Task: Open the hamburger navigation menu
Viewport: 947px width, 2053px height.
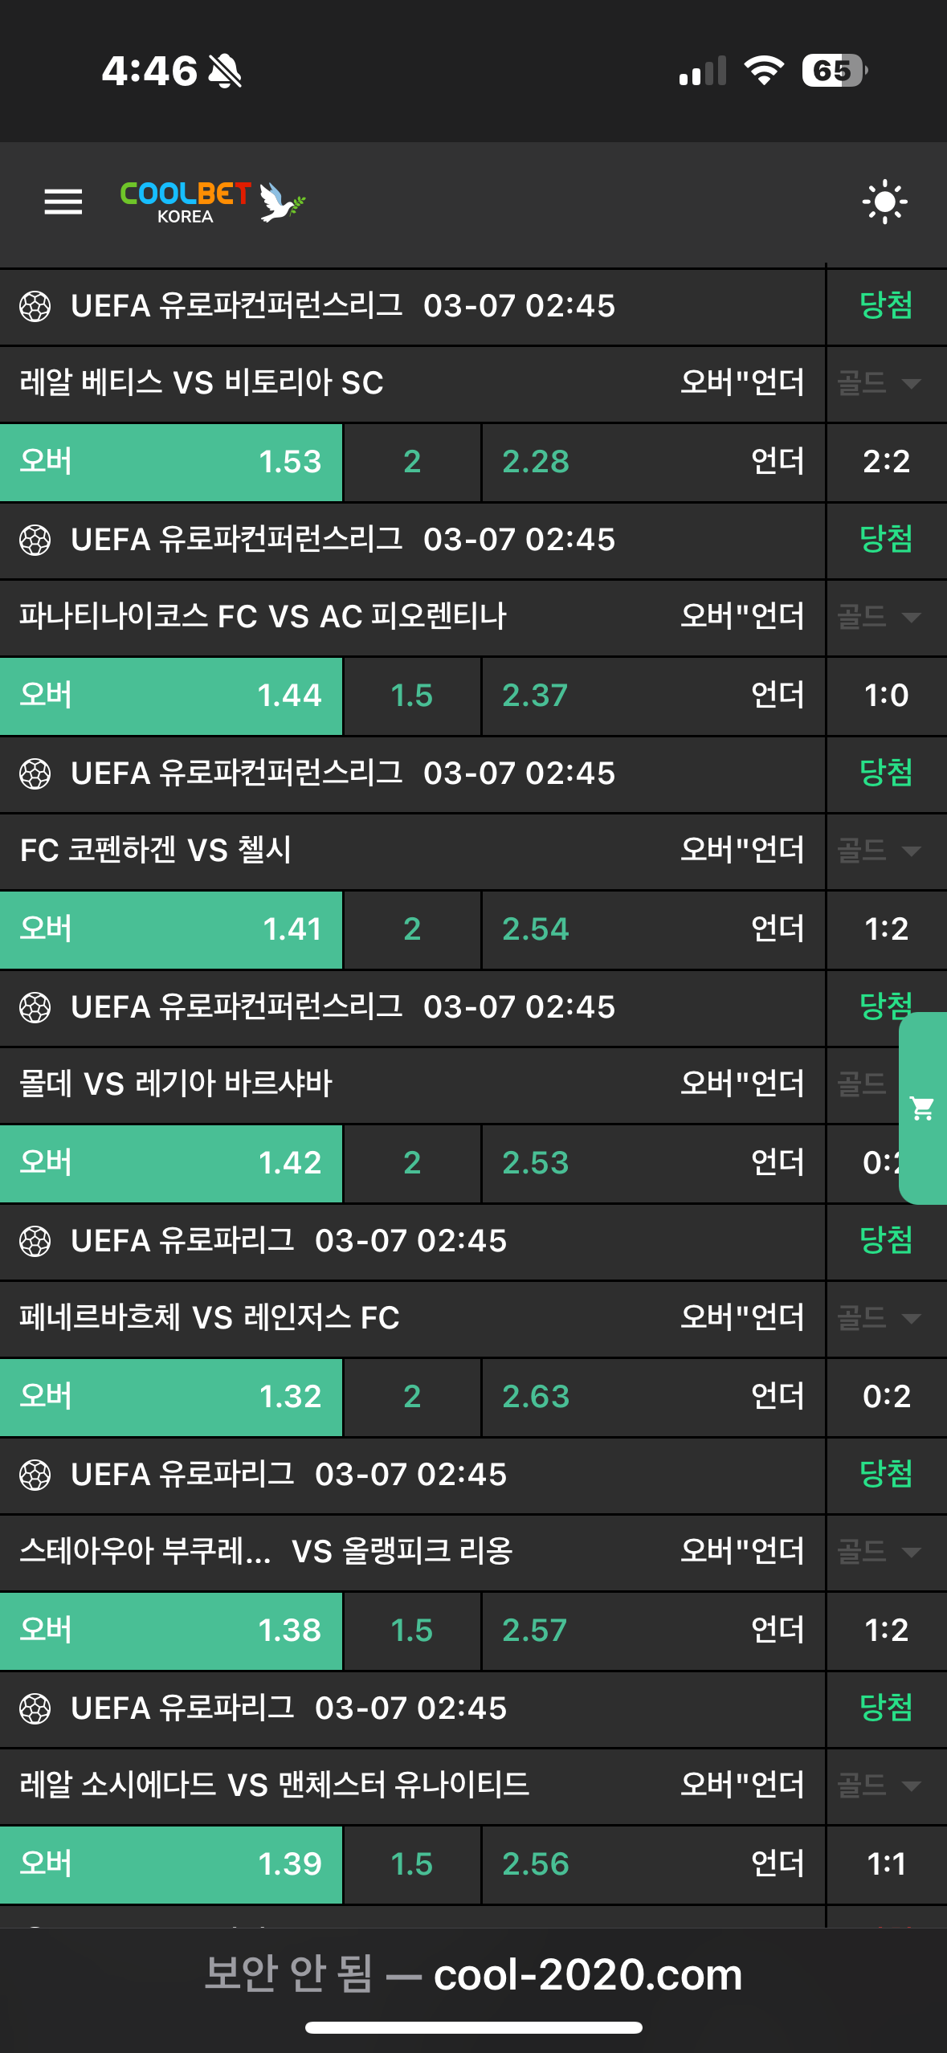Action: pyautogui.click(x=63, y=202)
